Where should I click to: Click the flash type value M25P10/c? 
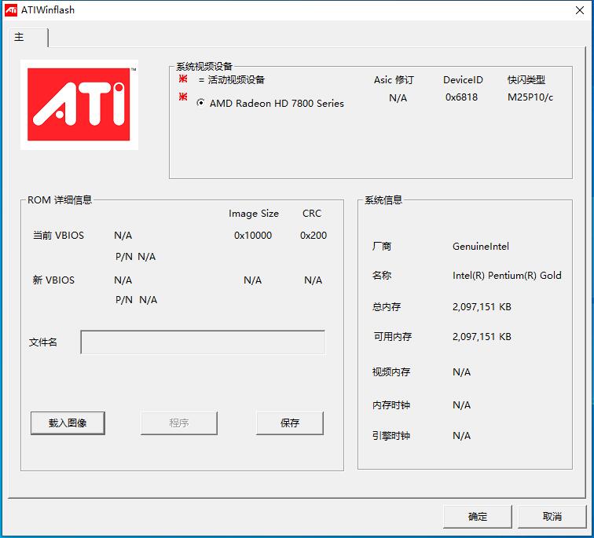tap(530, 97)
